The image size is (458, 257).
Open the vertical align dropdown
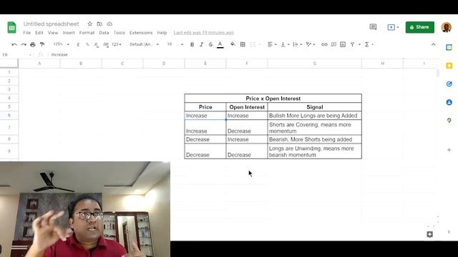[x=285, y=44]
